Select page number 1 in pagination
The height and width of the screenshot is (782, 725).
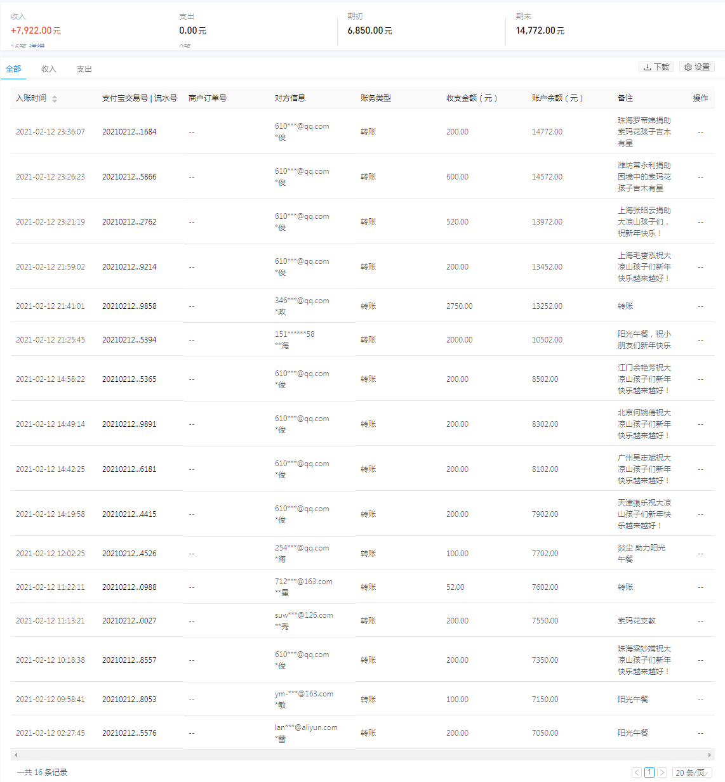pyautogui.click(x=649, y=772)
